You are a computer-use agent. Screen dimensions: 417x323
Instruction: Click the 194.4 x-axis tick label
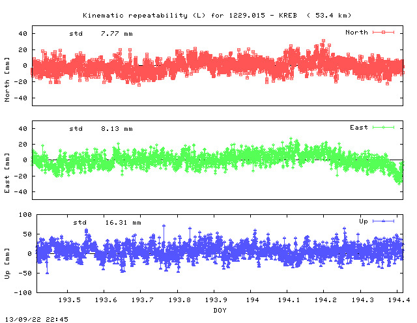(x=399, y=300)
